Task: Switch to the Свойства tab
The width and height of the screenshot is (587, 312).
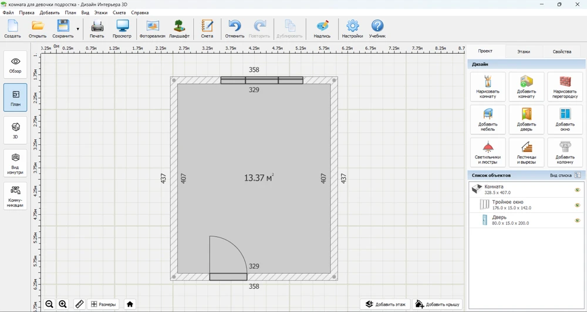Action: 561,52
